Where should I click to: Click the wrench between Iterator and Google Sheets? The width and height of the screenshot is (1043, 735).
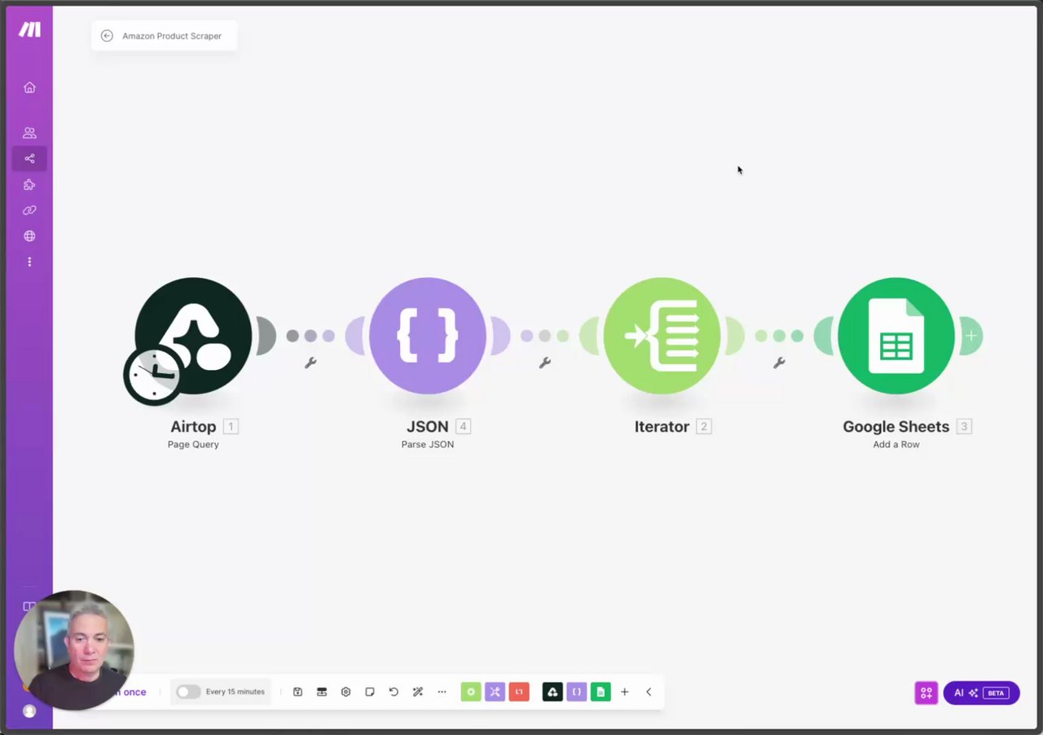779,363
